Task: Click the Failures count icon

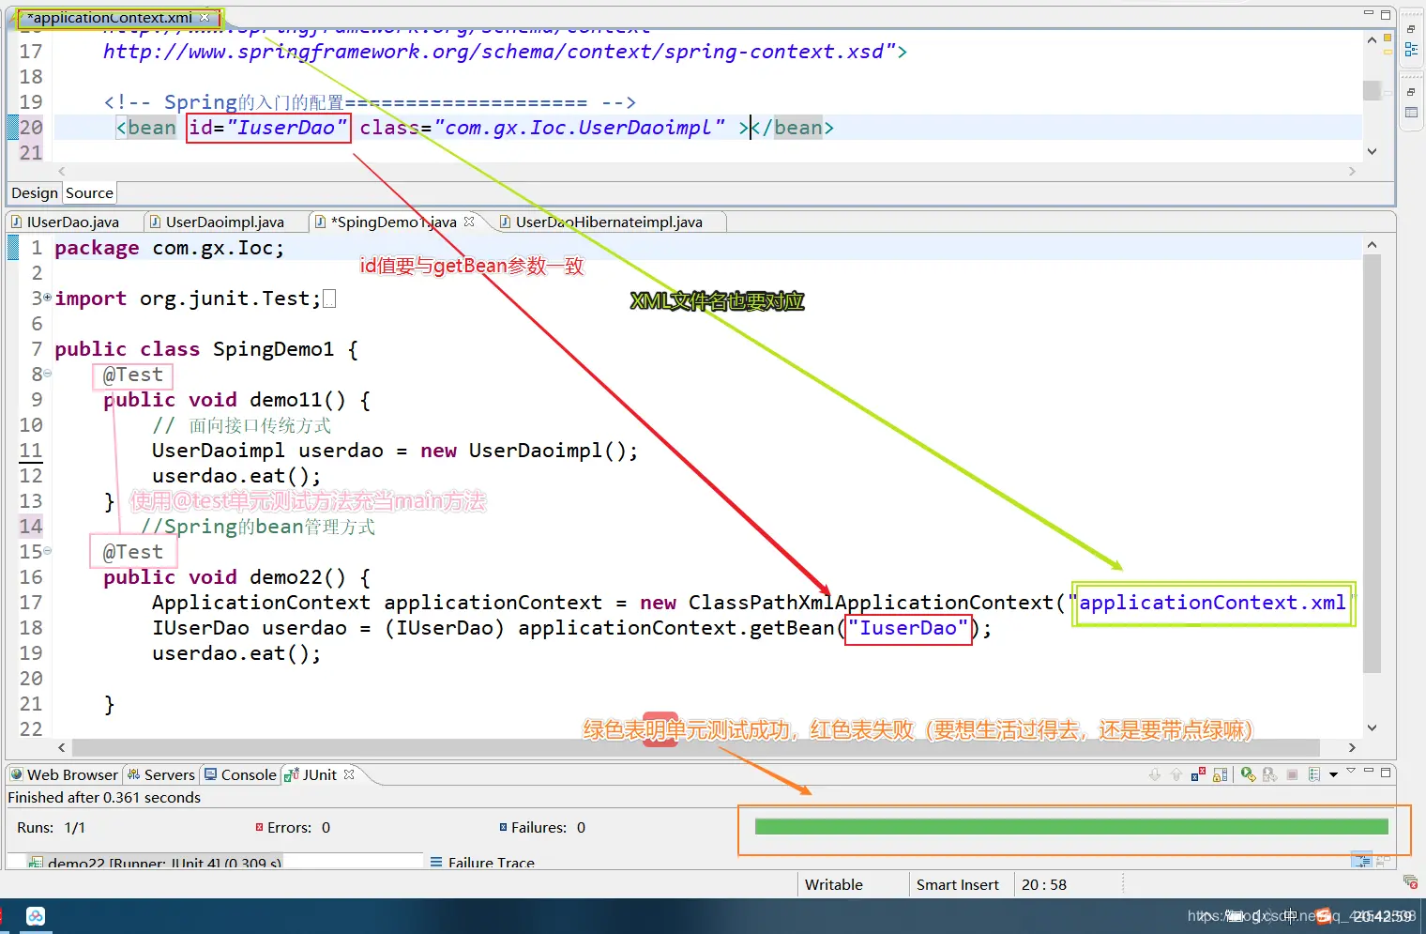Action: pos(503,827)
